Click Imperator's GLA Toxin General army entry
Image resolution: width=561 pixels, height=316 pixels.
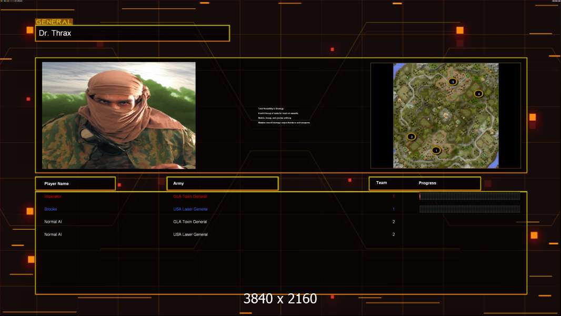click(190, 196)
